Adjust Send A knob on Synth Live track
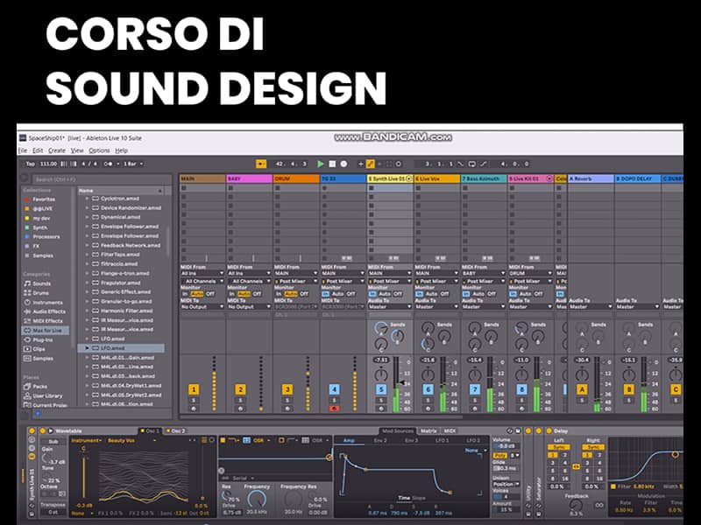701x525 pixels. [381, 329]
